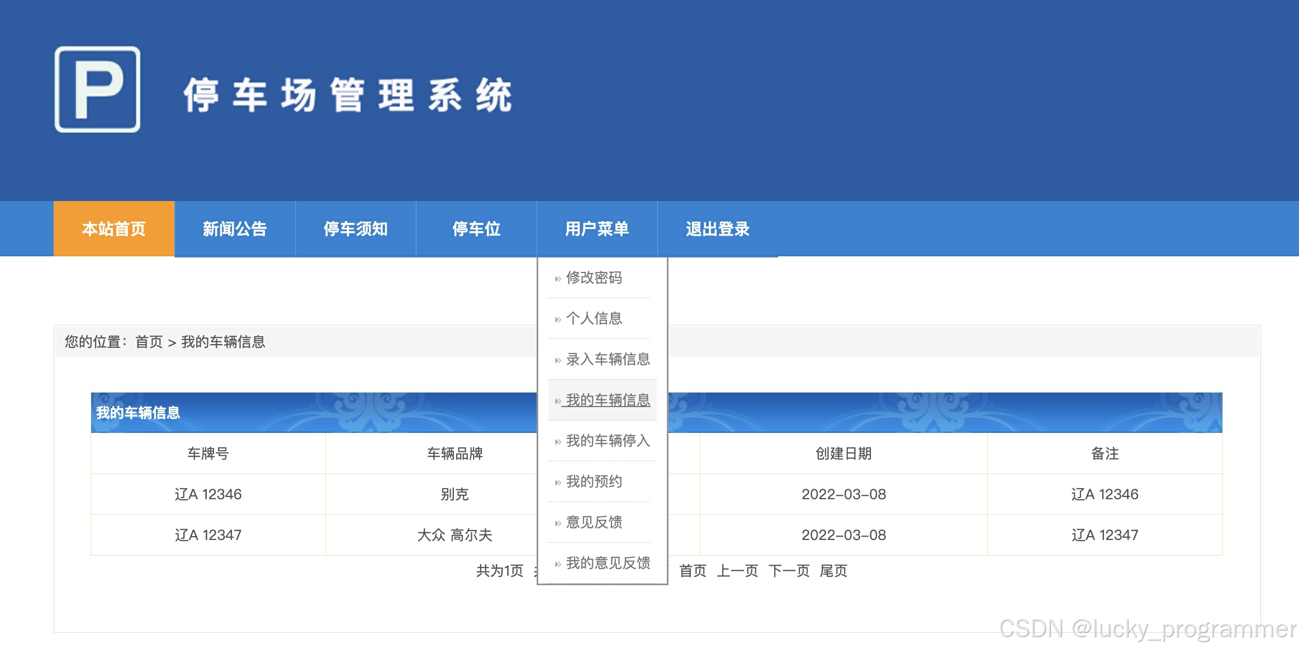Select 意见反馈 in the user menu
Viewport: 1299px width, 650px height.
coord(594,522)
